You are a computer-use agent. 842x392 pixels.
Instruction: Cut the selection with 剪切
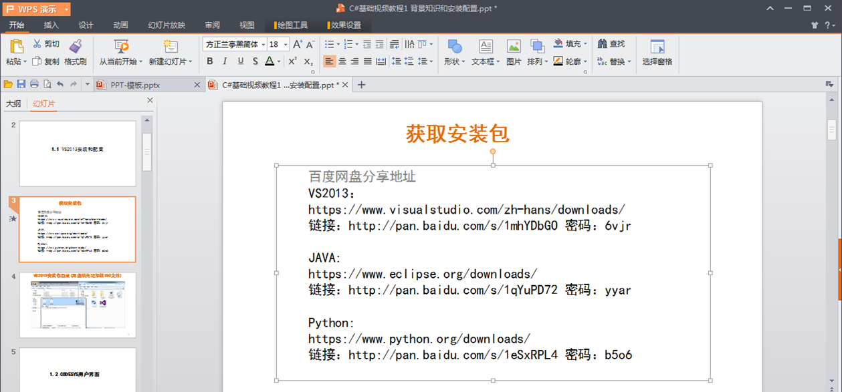pos(46,44)
